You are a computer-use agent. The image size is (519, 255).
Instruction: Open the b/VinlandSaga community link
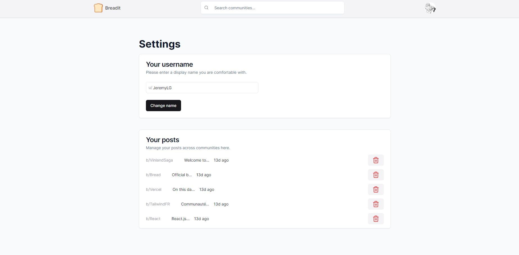tap(159, 160)
